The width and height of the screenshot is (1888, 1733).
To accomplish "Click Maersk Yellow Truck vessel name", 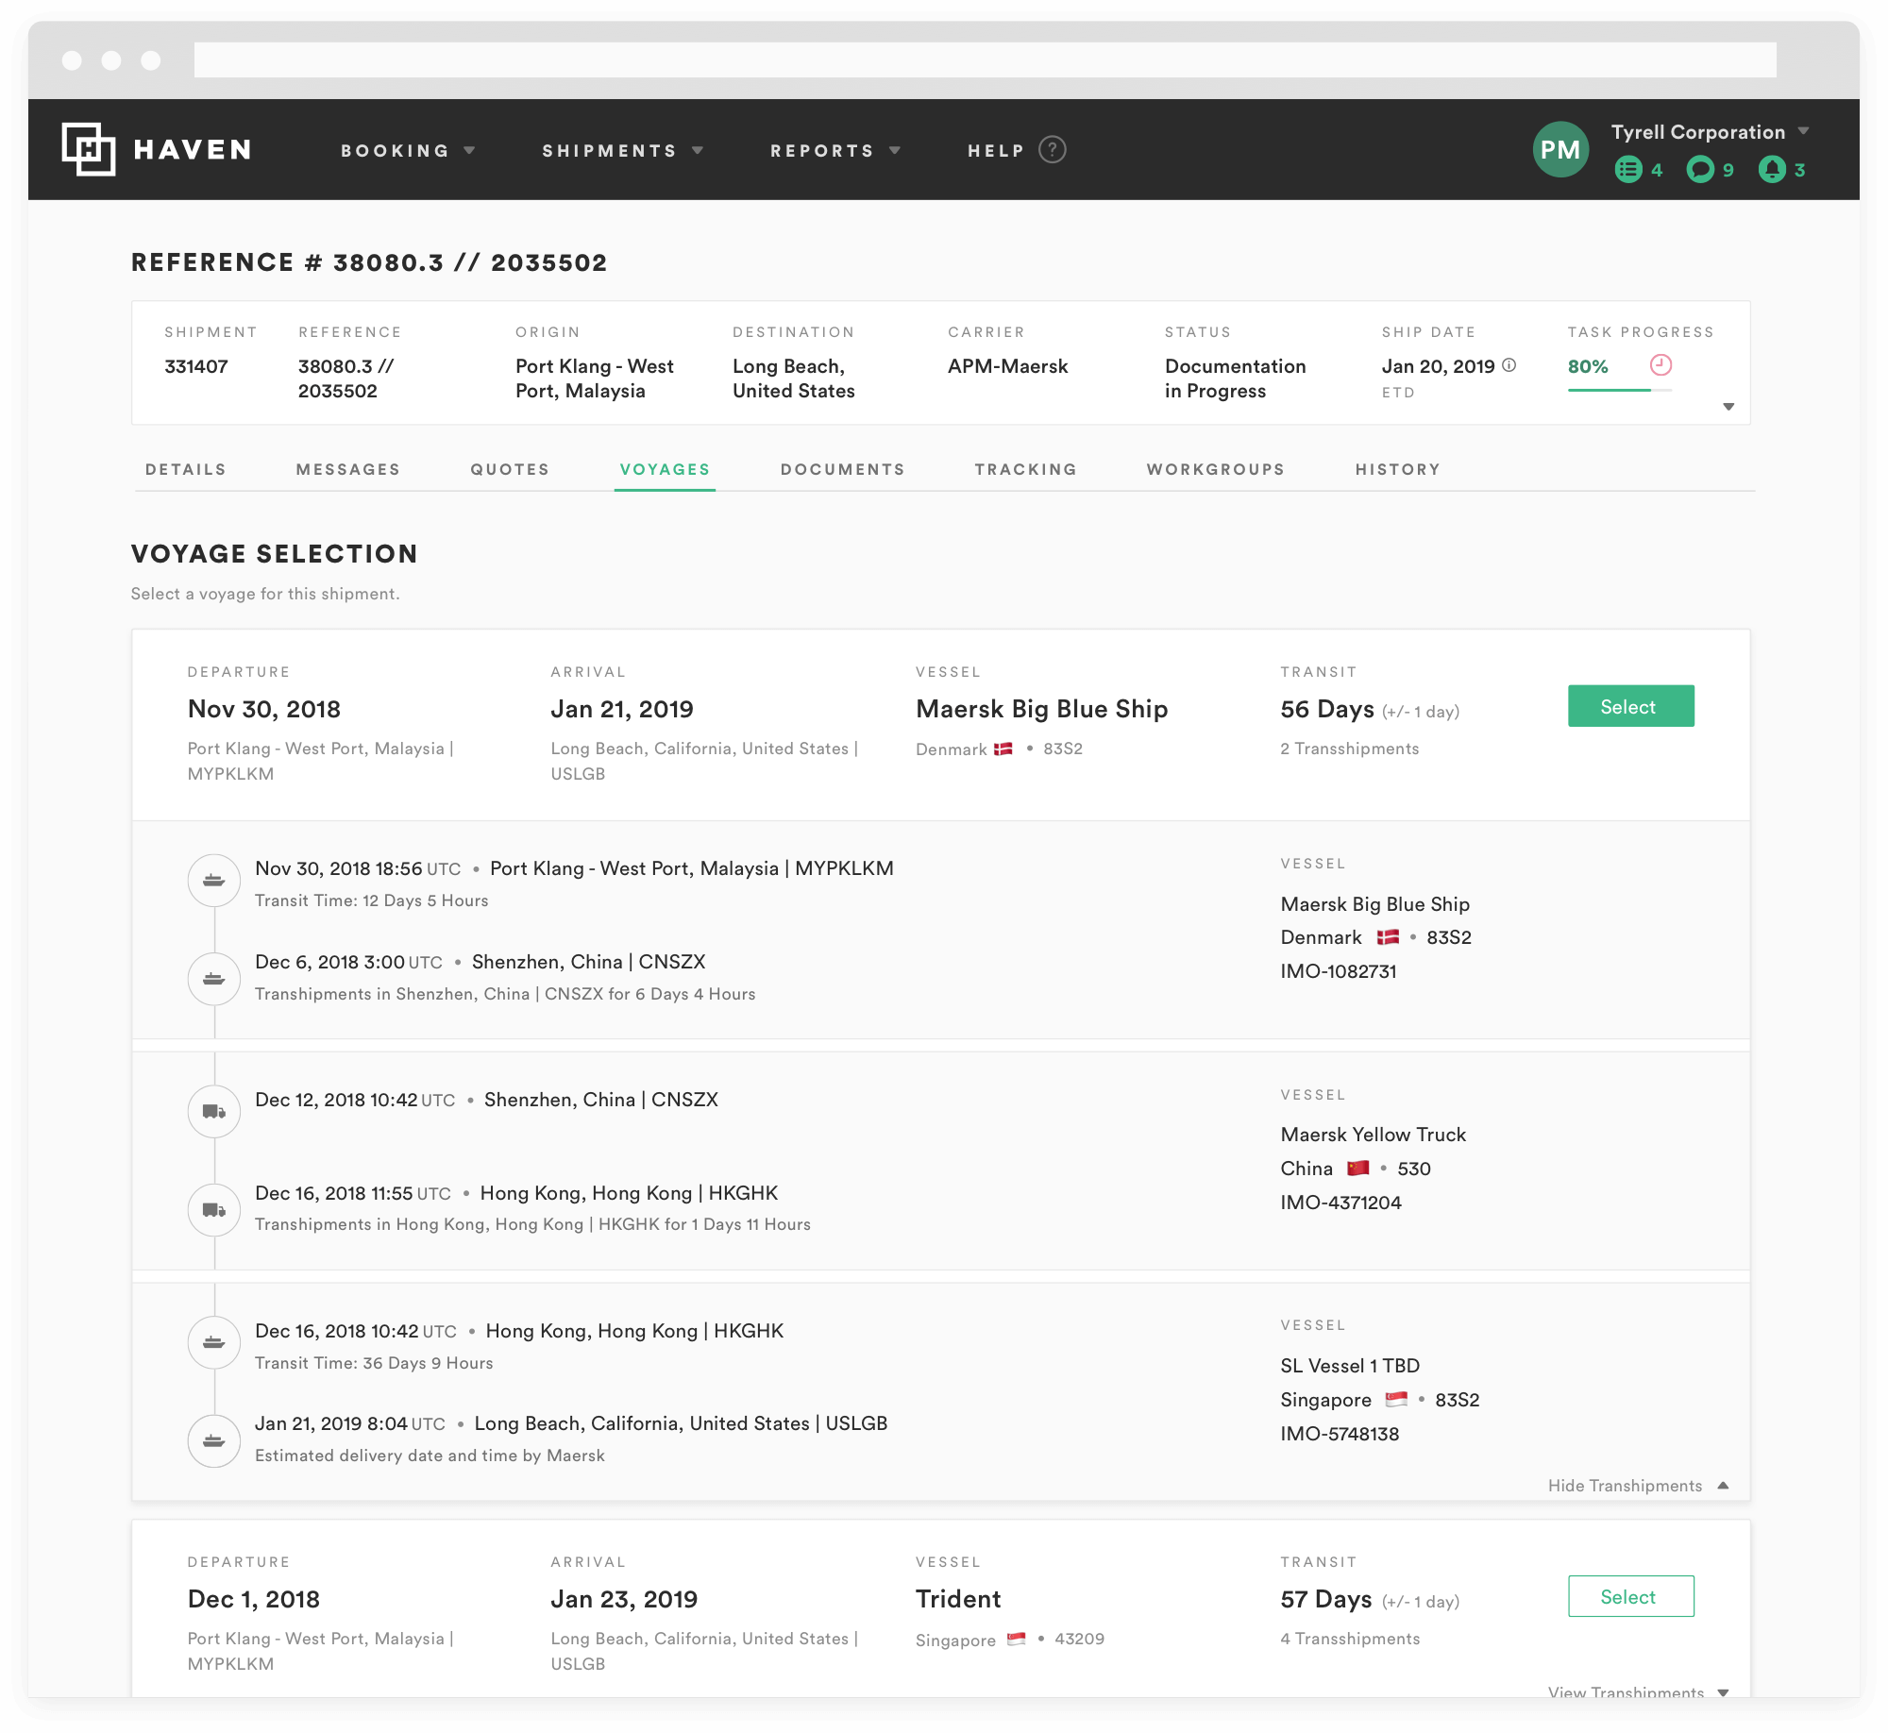I will pos(1374,1135).
